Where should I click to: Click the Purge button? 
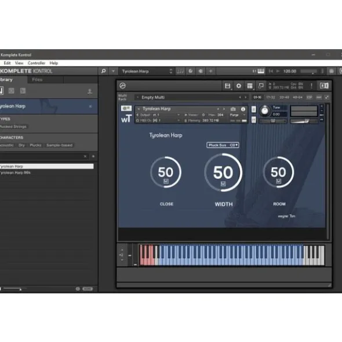pos(234,115)
